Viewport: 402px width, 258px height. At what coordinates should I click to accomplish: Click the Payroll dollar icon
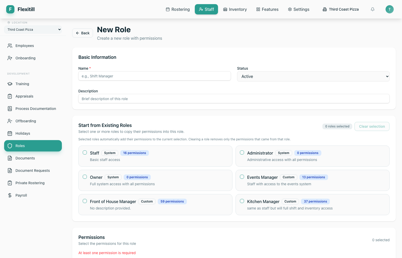(x=10, y=195)
